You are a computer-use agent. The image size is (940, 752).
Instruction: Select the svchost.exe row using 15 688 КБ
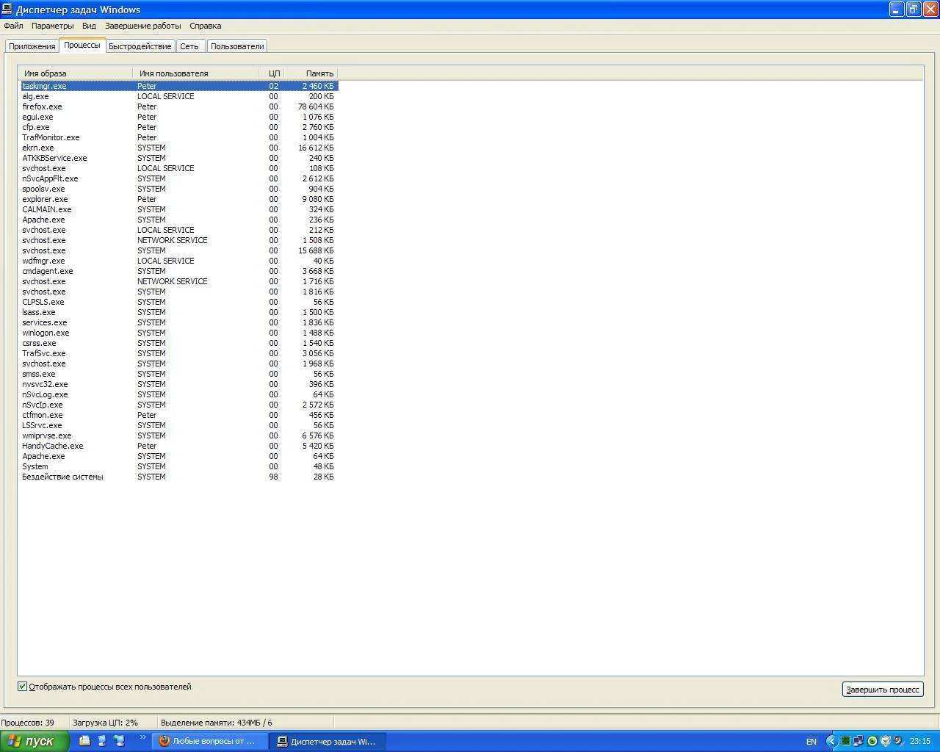click(178, 250)
